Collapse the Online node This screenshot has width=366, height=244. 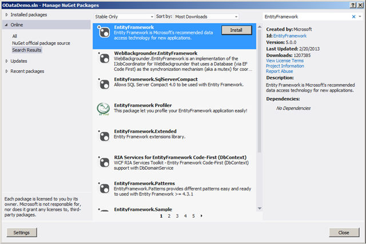[x=6, y=25]
